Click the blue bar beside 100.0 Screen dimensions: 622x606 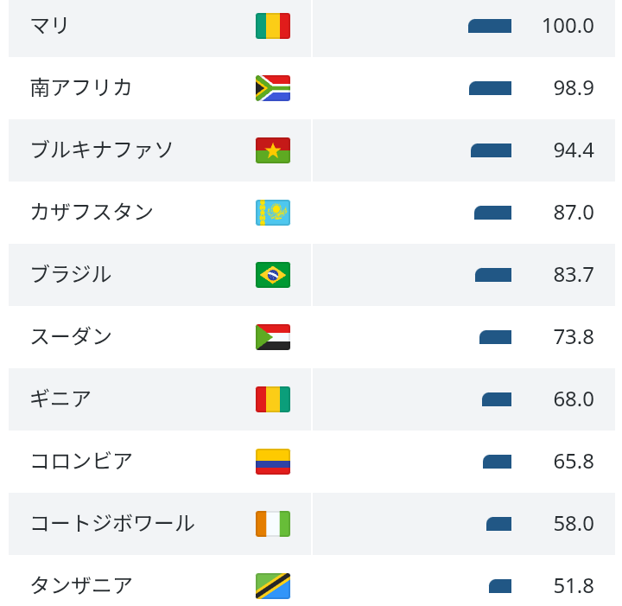[x=490, y=26]
